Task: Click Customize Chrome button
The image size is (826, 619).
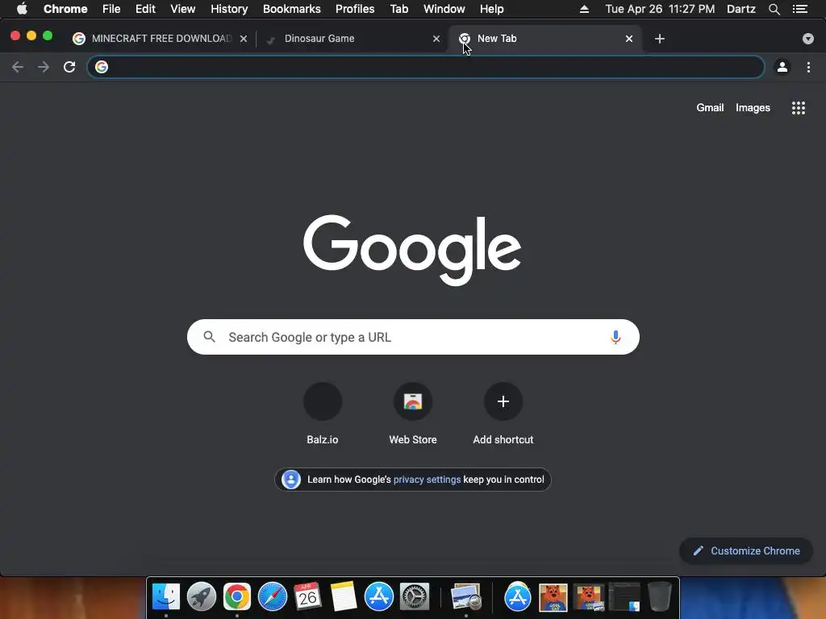Action: pos(746,550)
